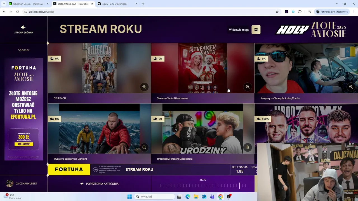The height and width of the screenshot is (201, 358).
Task: Click the Widzowie mogą label
Action: click(239, 30)
